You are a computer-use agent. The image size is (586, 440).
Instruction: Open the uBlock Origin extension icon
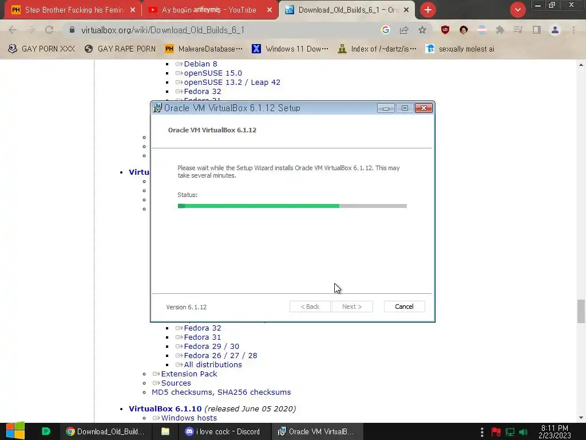click(x=445, y=30)
